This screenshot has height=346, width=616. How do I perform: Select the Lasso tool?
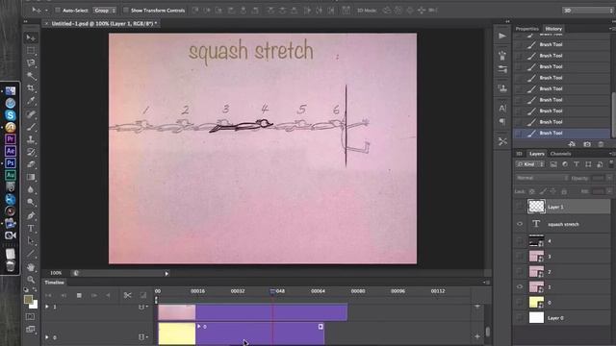pos(31,62)
